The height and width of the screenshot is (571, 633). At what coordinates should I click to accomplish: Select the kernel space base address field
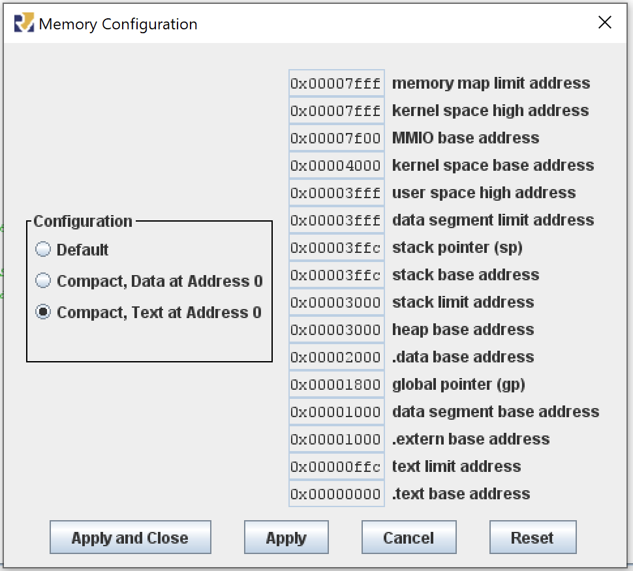point(336,165)
